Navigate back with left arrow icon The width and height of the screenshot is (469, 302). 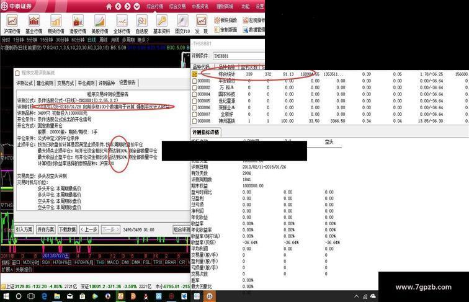tap(118, 6)
